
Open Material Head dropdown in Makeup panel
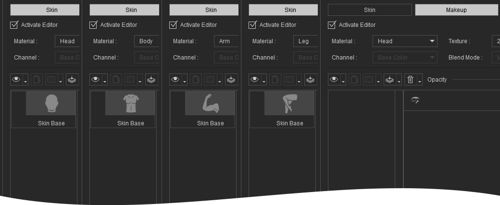[x=405, y=41]
